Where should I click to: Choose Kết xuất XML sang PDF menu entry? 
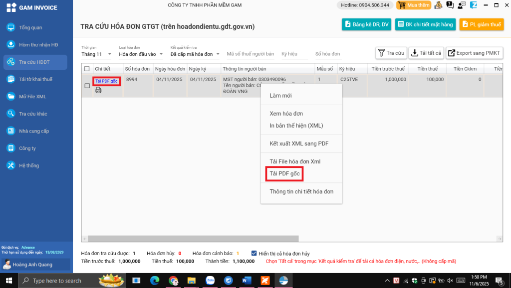click(x=299, y=144)
